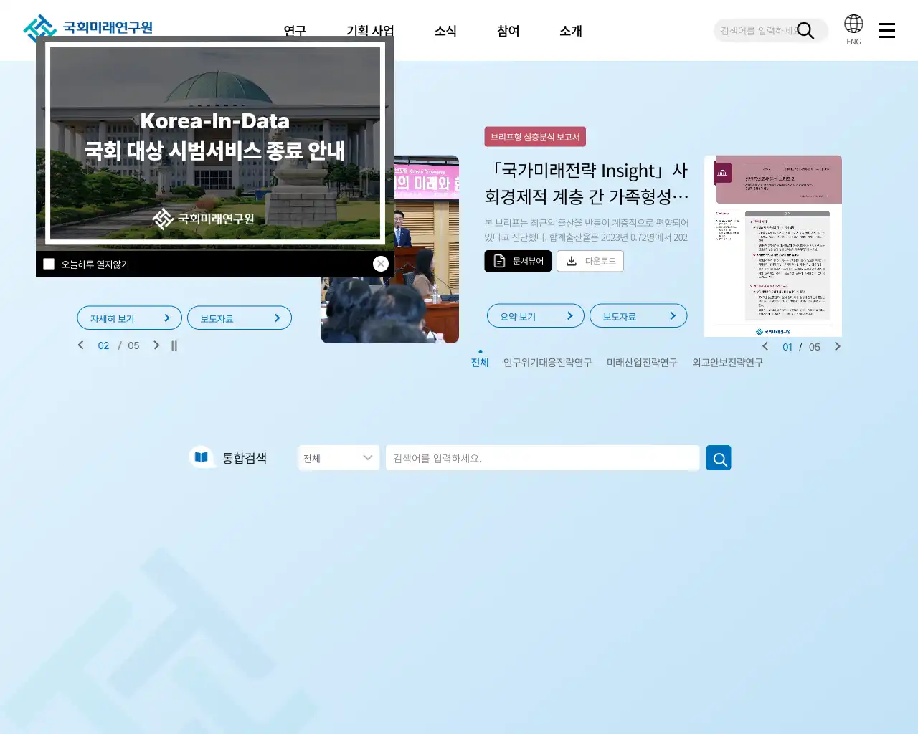Open the hamburger menu icon
The image size is (918, 734).
point(887,30)
